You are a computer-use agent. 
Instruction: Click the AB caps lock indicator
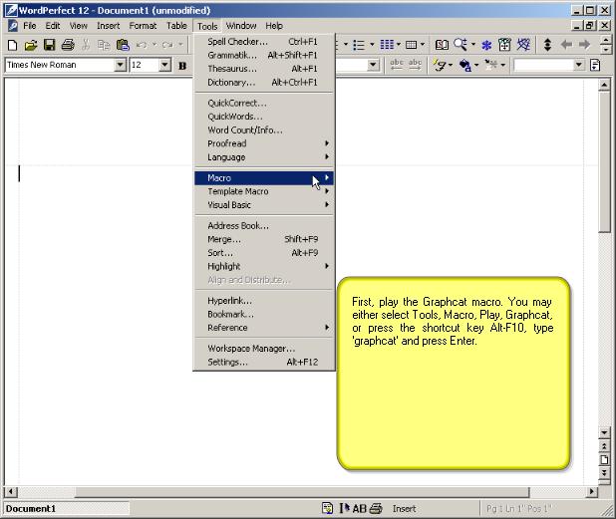[359, 509]
